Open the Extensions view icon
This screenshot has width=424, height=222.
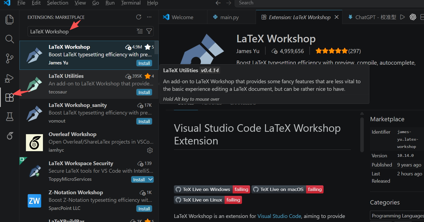point(9,97)
